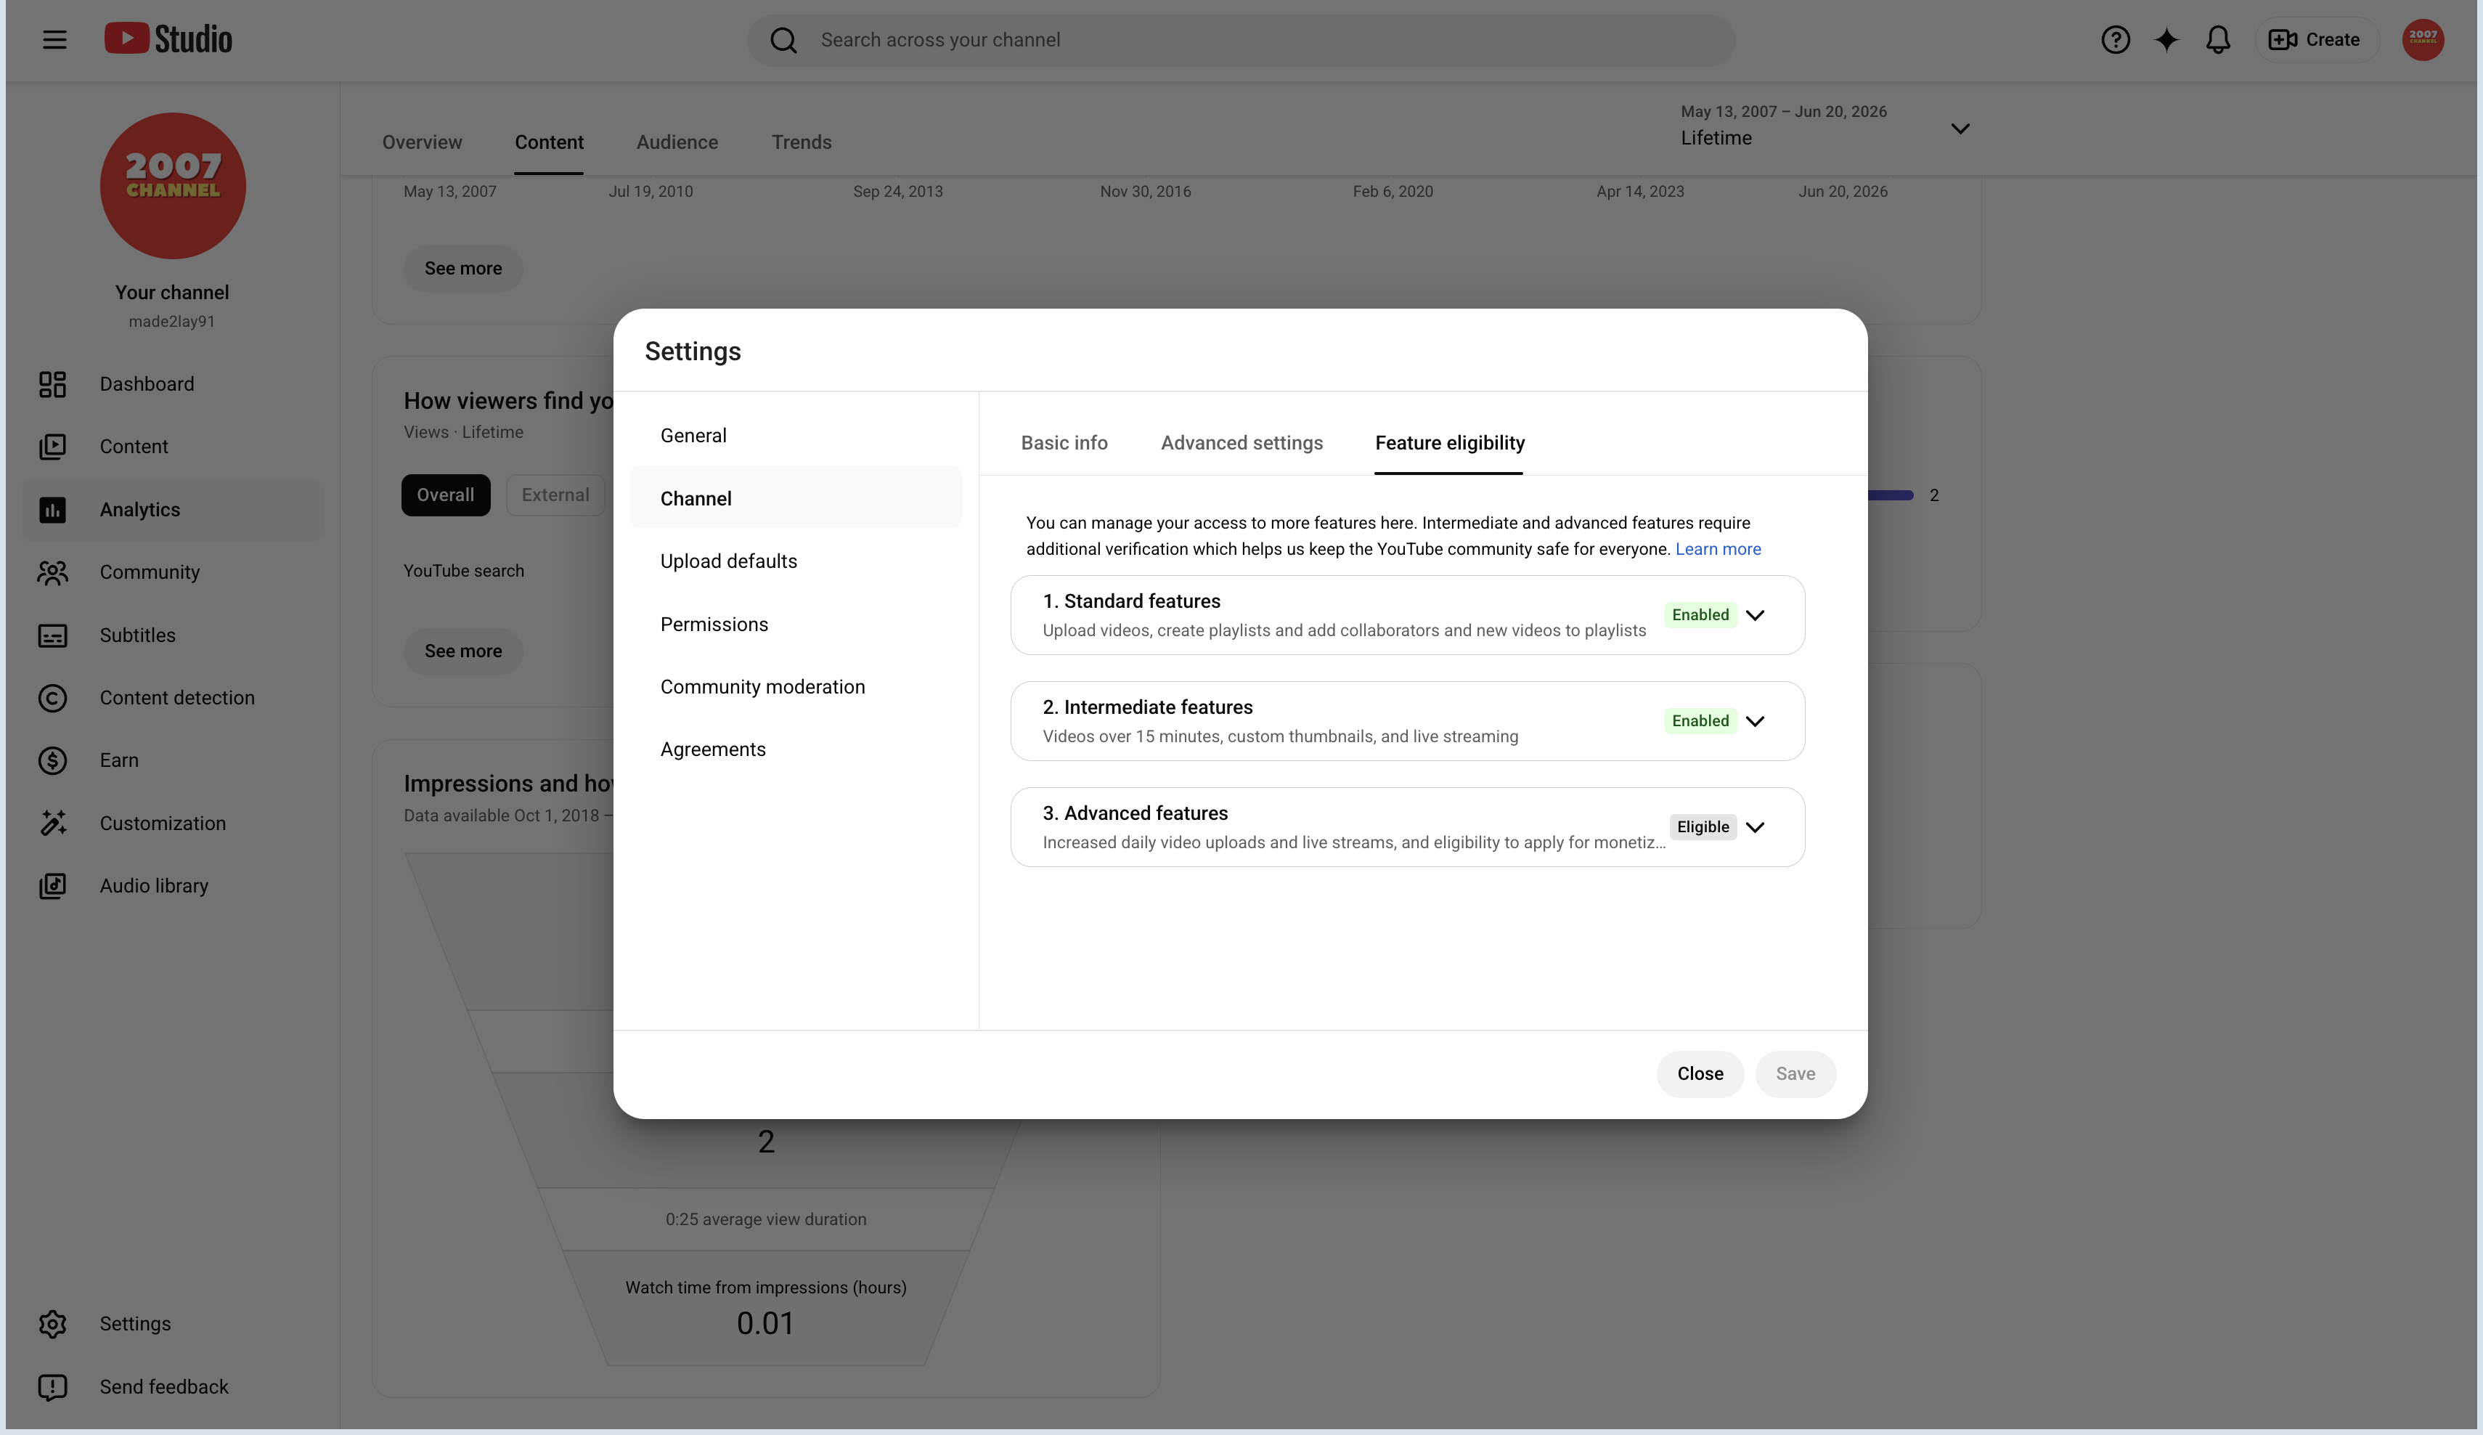Open the Lifetime date range dropdown
This screenshot has height=1435, width=2483.
[1826, 128]
